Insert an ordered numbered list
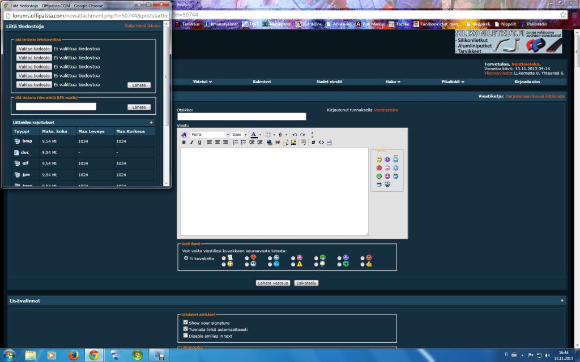The image size is (580, 362). pyautogui.click(x=235, y=143)
